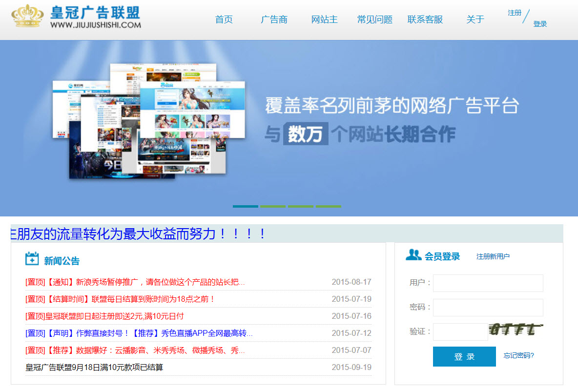The image size is (578, 389).
Task: Switch to the 网站主 section
Action: [x=325, y=19]
